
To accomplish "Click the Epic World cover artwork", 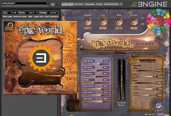I will pyautogui.click(x=41, y=58).
